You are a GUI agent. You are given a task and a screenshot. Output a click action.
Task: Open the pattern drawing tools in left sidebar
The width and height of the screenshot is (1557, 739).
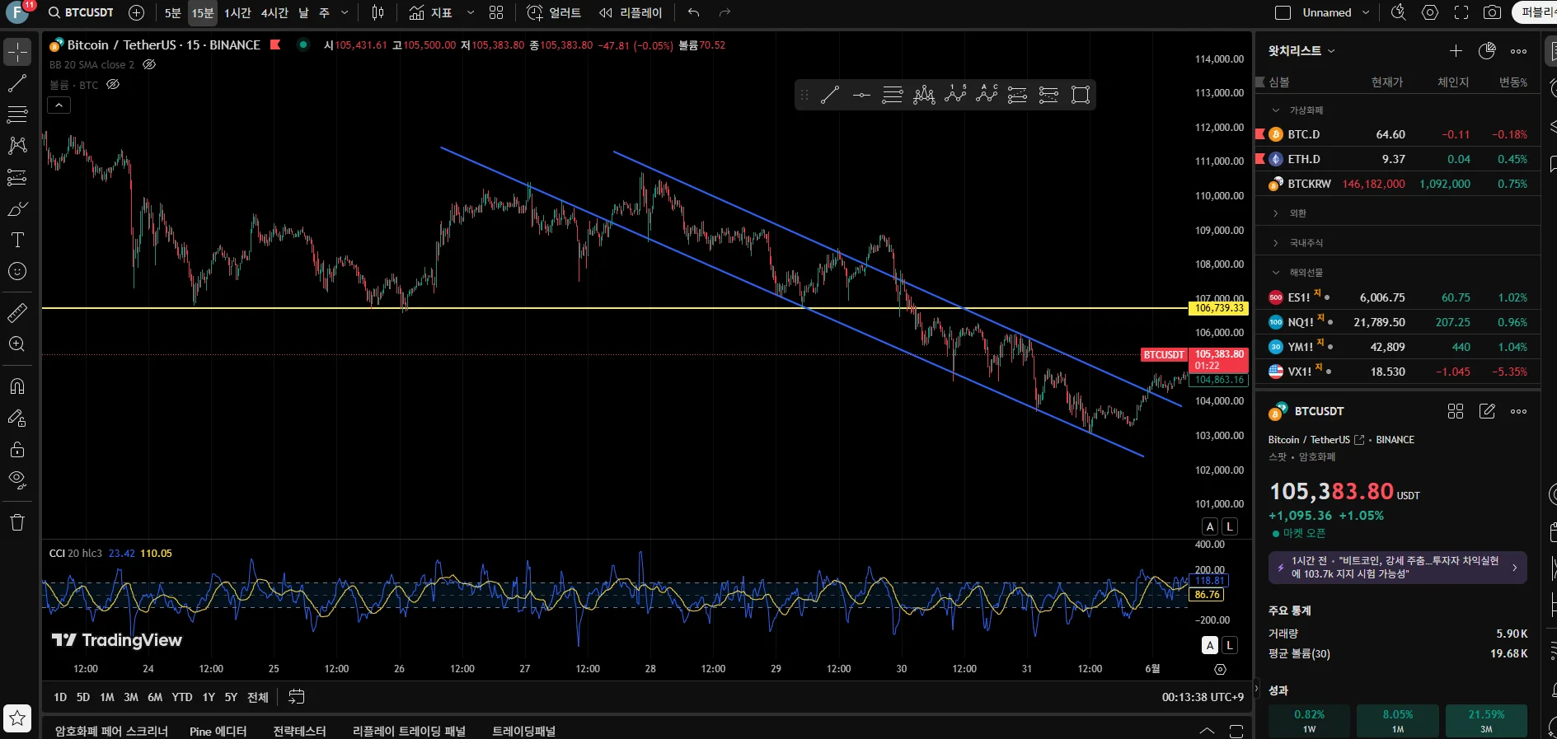pyautogui.click(x=17, y=146)
